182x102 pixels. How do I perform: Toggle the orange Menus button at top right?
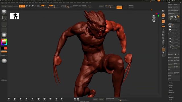tap(159, 1)
